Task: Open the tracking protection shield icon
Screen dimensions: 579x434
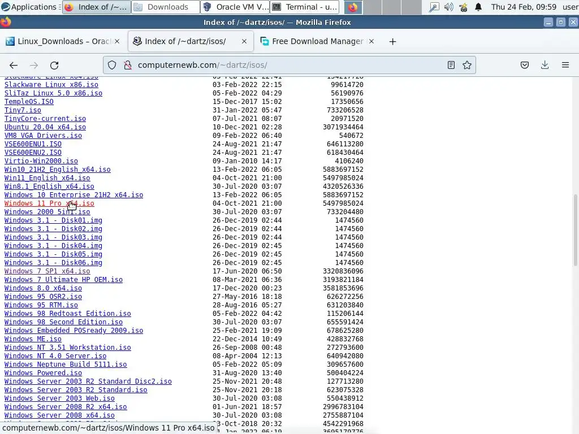Action: coord(112,66)
